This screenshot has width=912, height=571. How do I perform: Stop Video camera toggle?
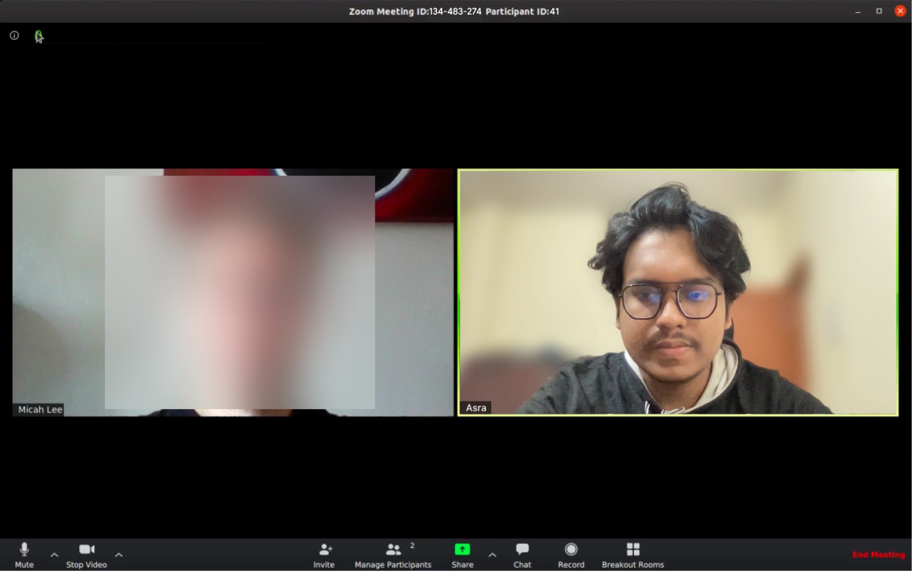(x=86, y=555)
